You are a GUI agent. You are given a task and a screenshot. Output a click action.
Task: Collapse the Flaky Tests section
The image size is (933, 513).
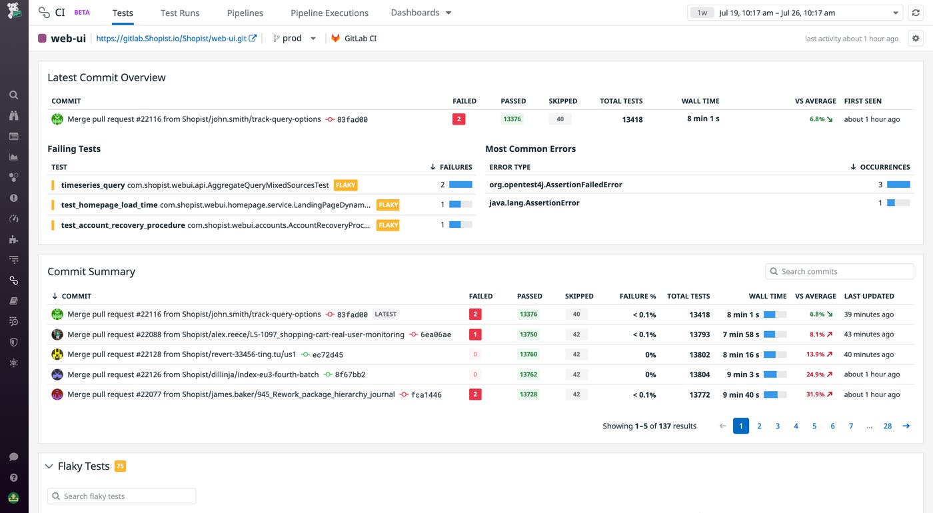pyautogui.click(x=49, y=466)
